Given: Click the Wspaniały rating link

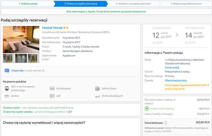Looking at the screenshot, I should (x=17, y=70).
